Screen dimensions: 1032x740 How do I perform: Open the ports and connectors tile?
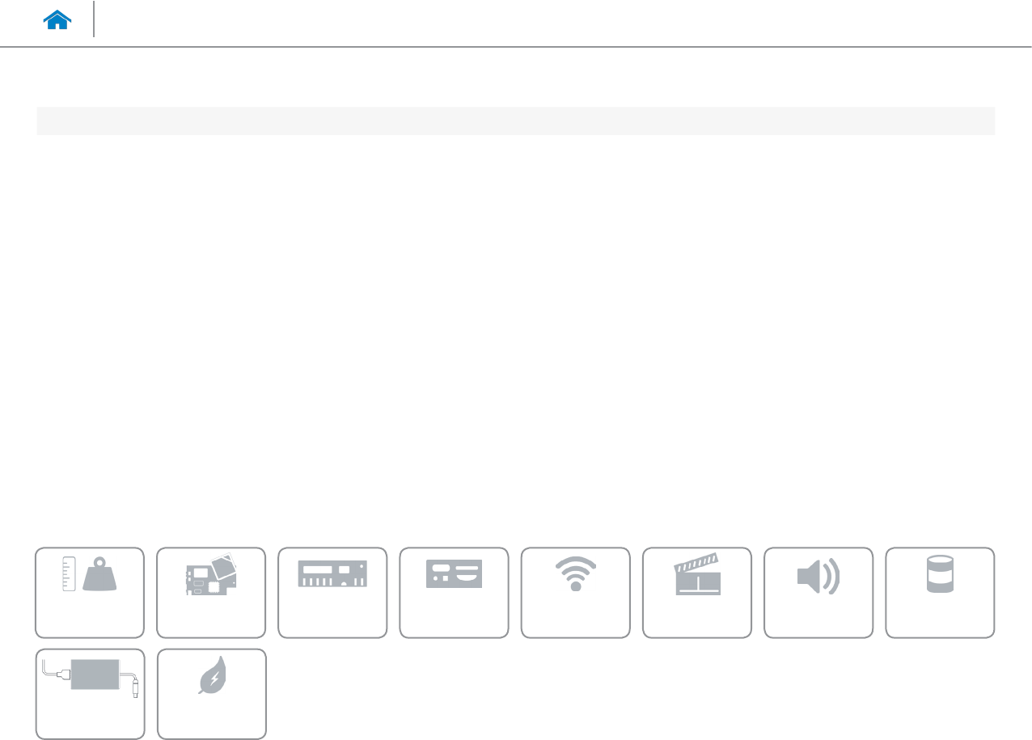coord(454,593)
